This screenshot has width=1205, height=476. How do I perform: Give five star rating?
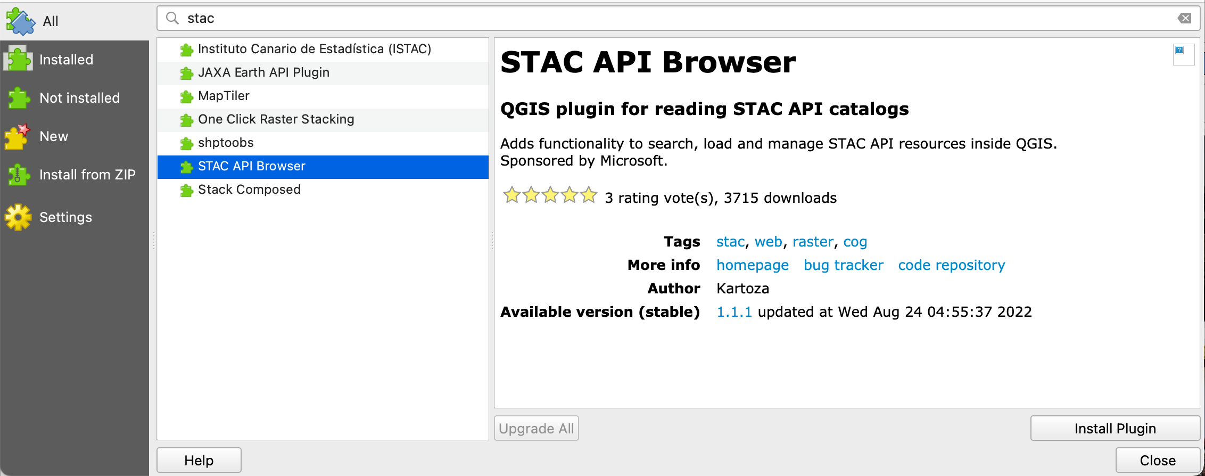[589, 195]
